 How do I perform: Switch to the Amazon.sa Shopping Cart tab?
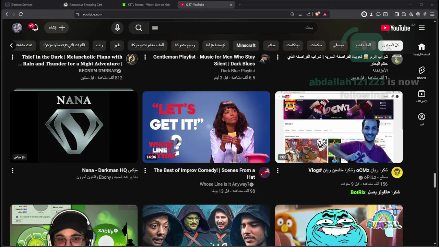click(89, 5)
